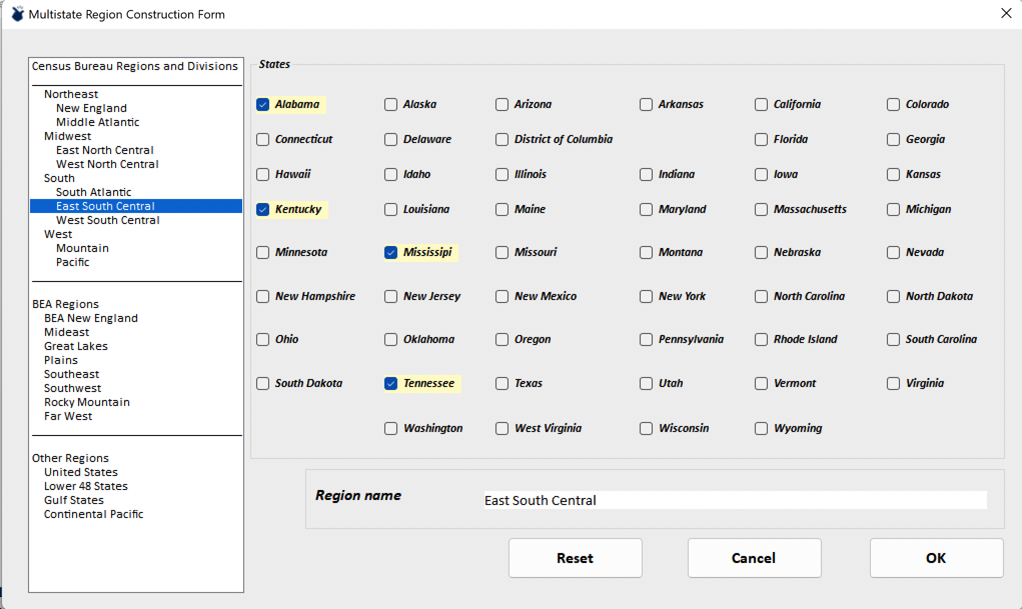Select the West Virginia checkbox
Image resolution: width=1022 pixels, height=609 pixels.
pyautogui.click(x=502, y=428)
